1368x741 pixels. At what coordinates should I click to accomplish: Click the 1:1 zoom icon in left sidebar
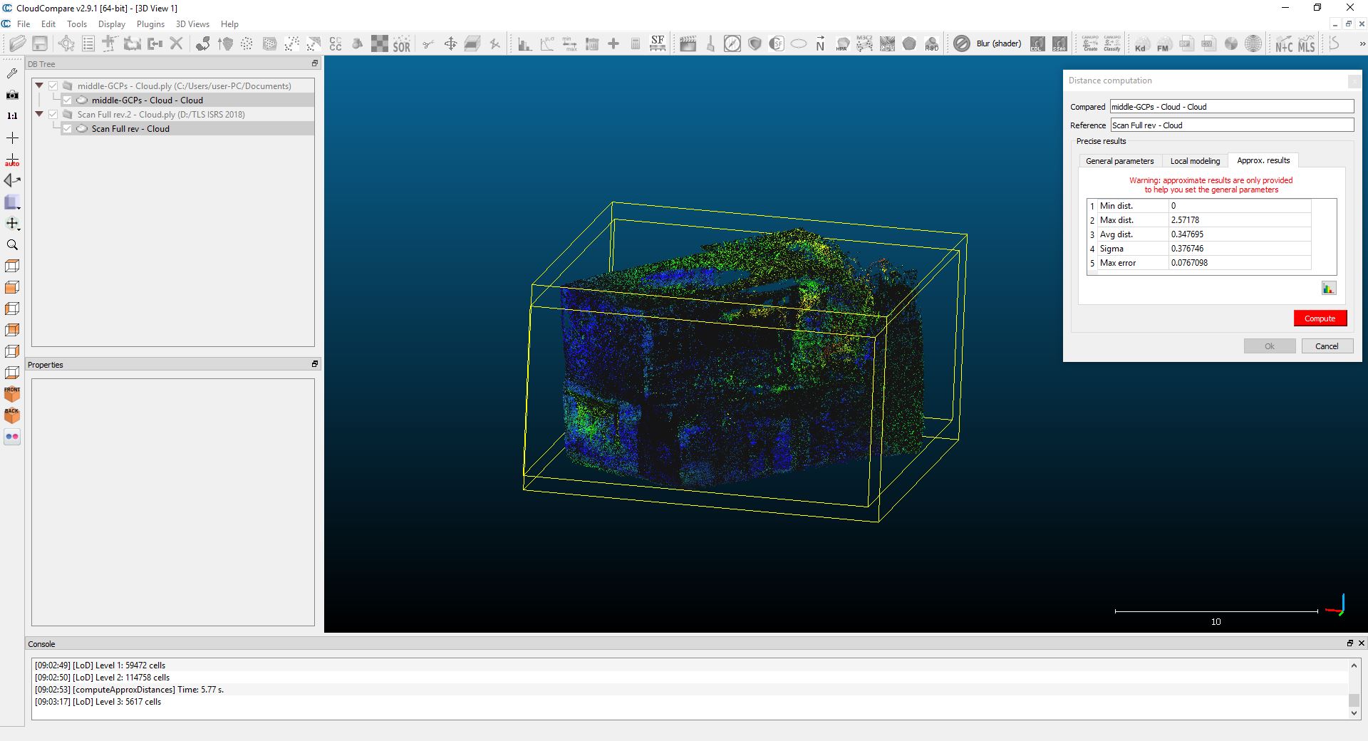12,116
